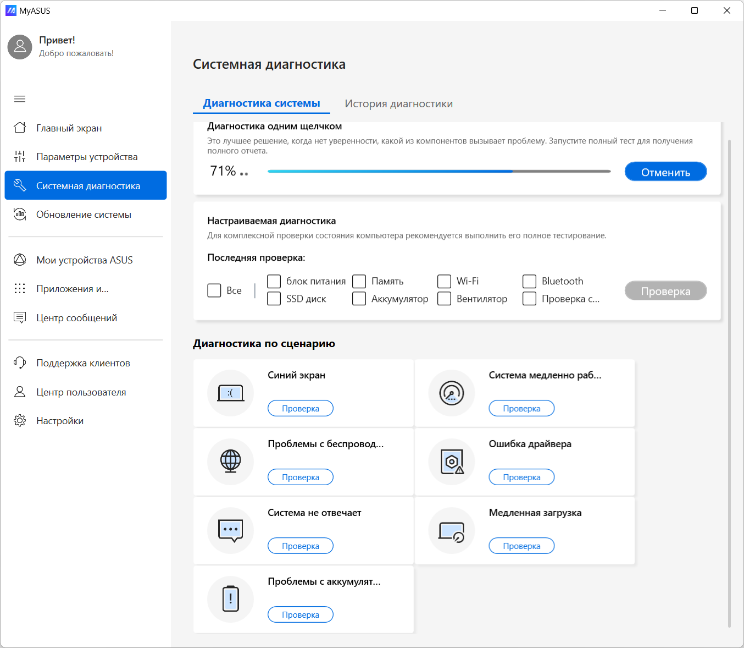Click the headset icon for Поддержка клиентов
This screenshot has height=648, width=744.
coord(20,363)
